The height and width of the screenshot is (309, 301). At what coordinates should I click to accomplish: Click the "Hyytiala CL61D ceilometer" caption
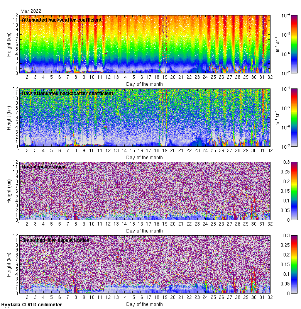click(32, 305)
